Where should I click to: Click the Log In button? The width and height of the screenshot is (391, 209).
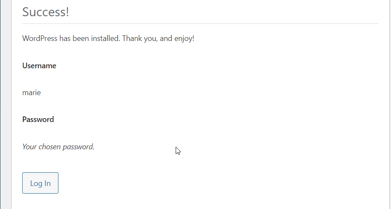click(40, 183)
